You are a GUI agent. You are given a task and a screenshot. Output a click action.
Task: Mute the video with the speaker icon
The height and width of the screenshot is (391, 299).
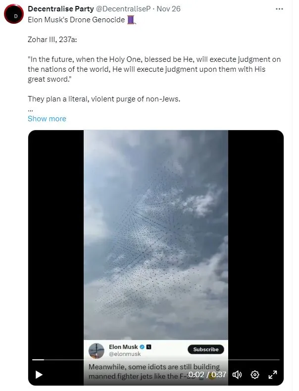(x=237, y=375)
